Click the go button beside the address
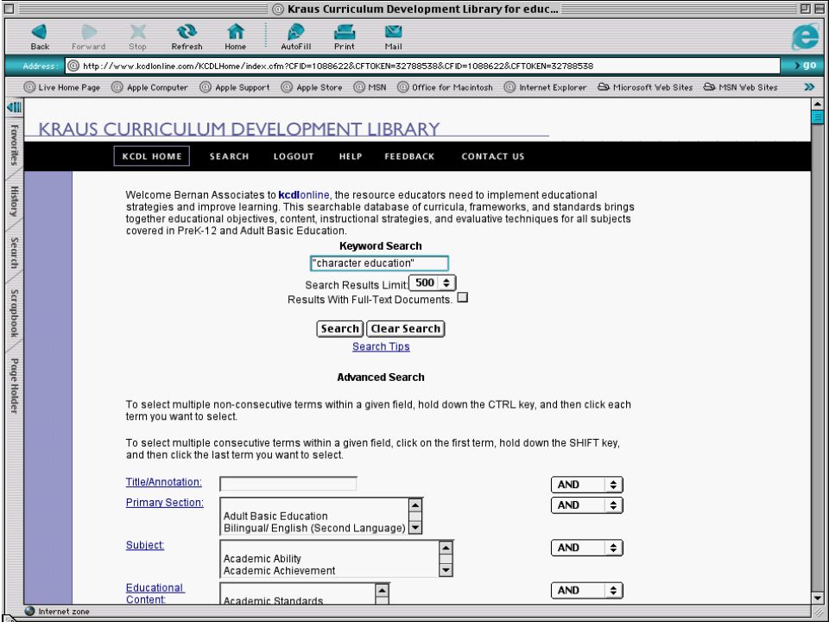829x622 pixels. click(x=805, y=66)
